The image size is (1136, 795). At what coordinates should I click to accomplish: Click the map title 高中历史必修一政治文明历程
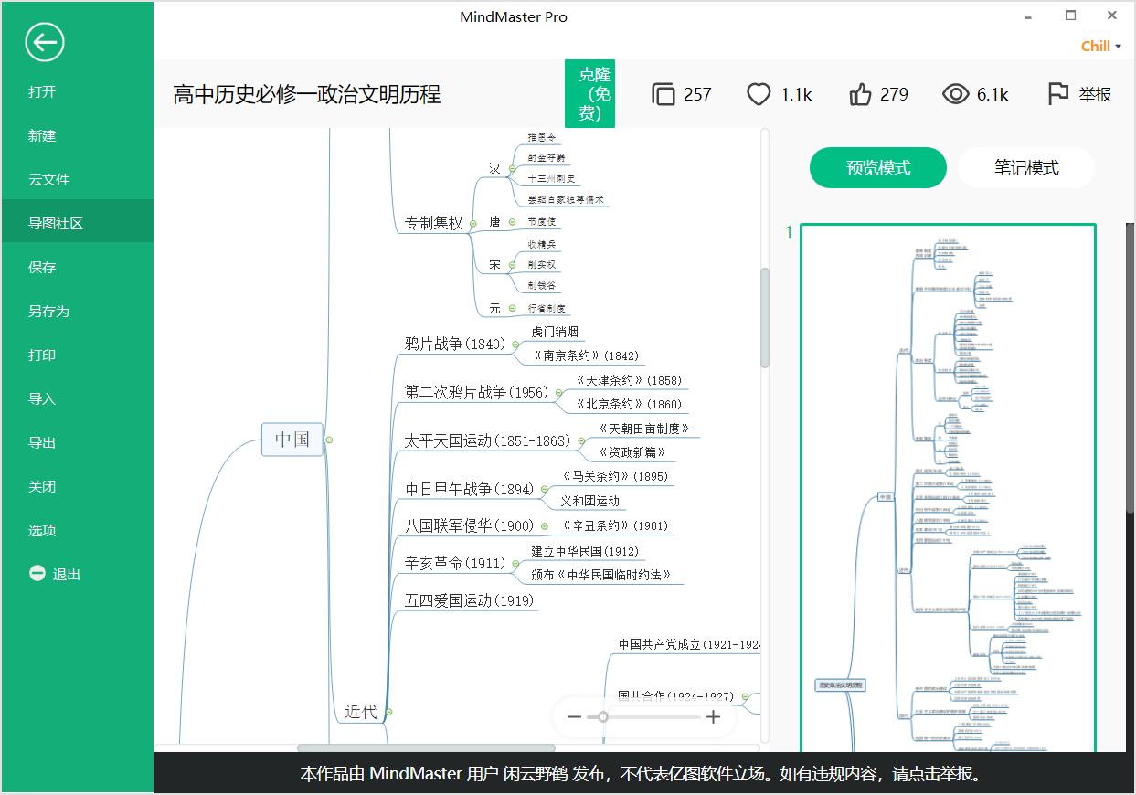coord(307,94)
